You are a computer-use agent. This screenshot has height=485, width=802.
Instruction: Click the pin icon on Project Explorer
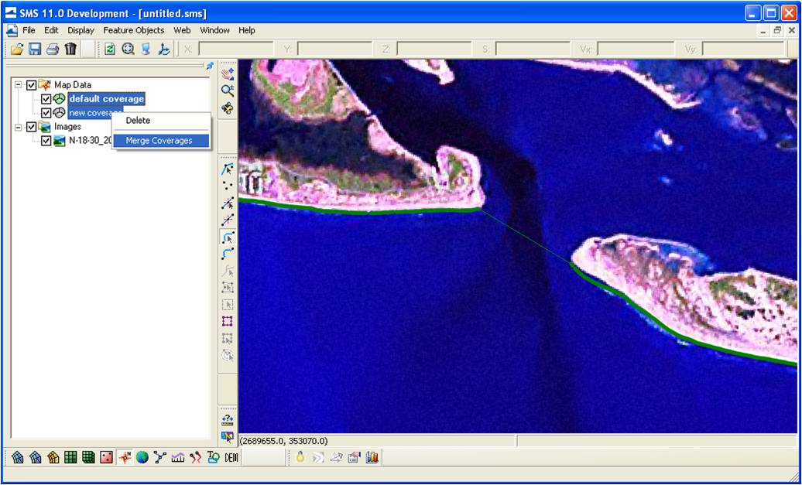[210, 66]
